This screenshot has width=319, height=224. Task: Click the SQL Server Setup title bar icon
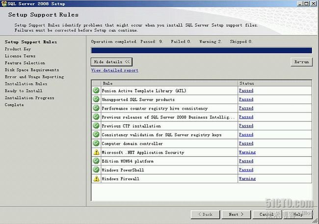(x=4, y=3)
